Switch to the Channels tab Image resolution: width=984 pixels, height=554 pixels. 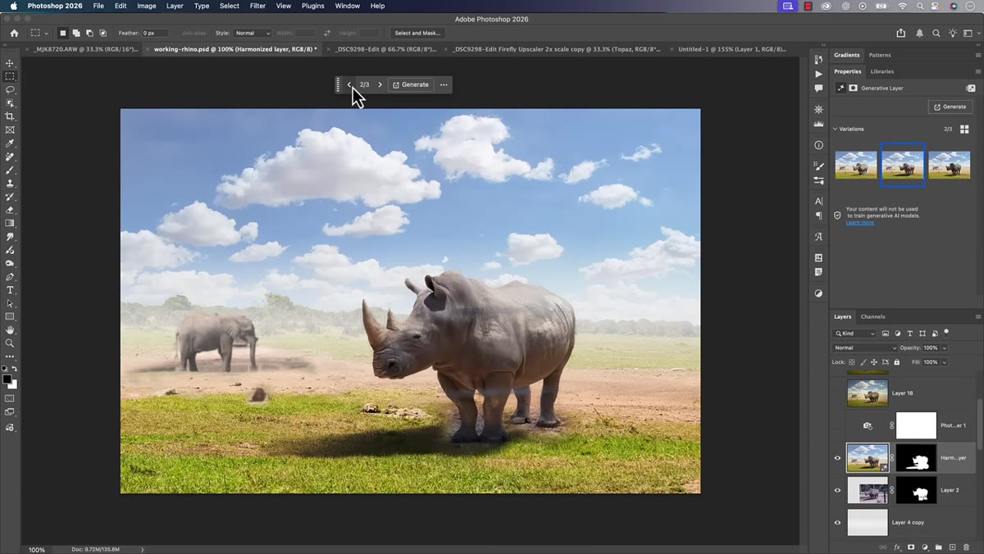point(872,316)
